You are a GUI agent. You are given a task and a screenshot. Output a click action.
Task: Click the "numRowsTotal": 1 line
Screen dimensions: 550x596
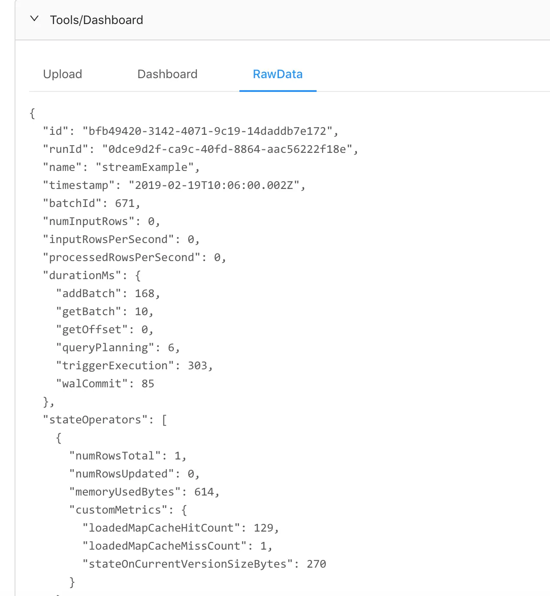(x=128, y=456)
